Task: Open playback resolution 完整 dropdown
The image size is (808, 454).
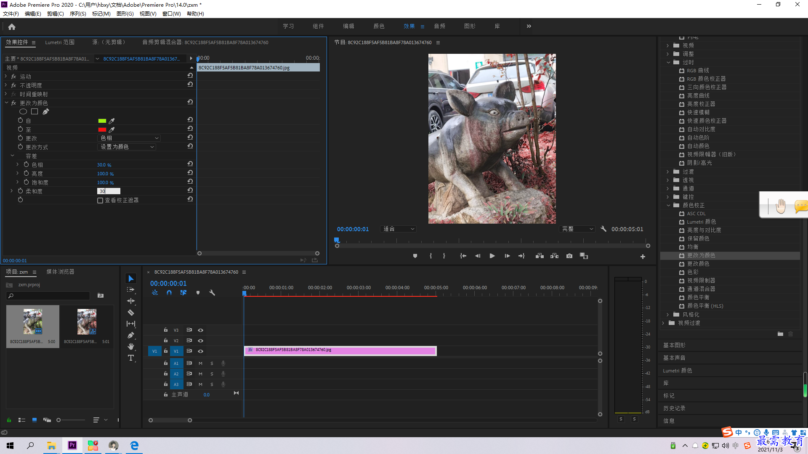Action: pyautogui.click(x=577, y=229)
